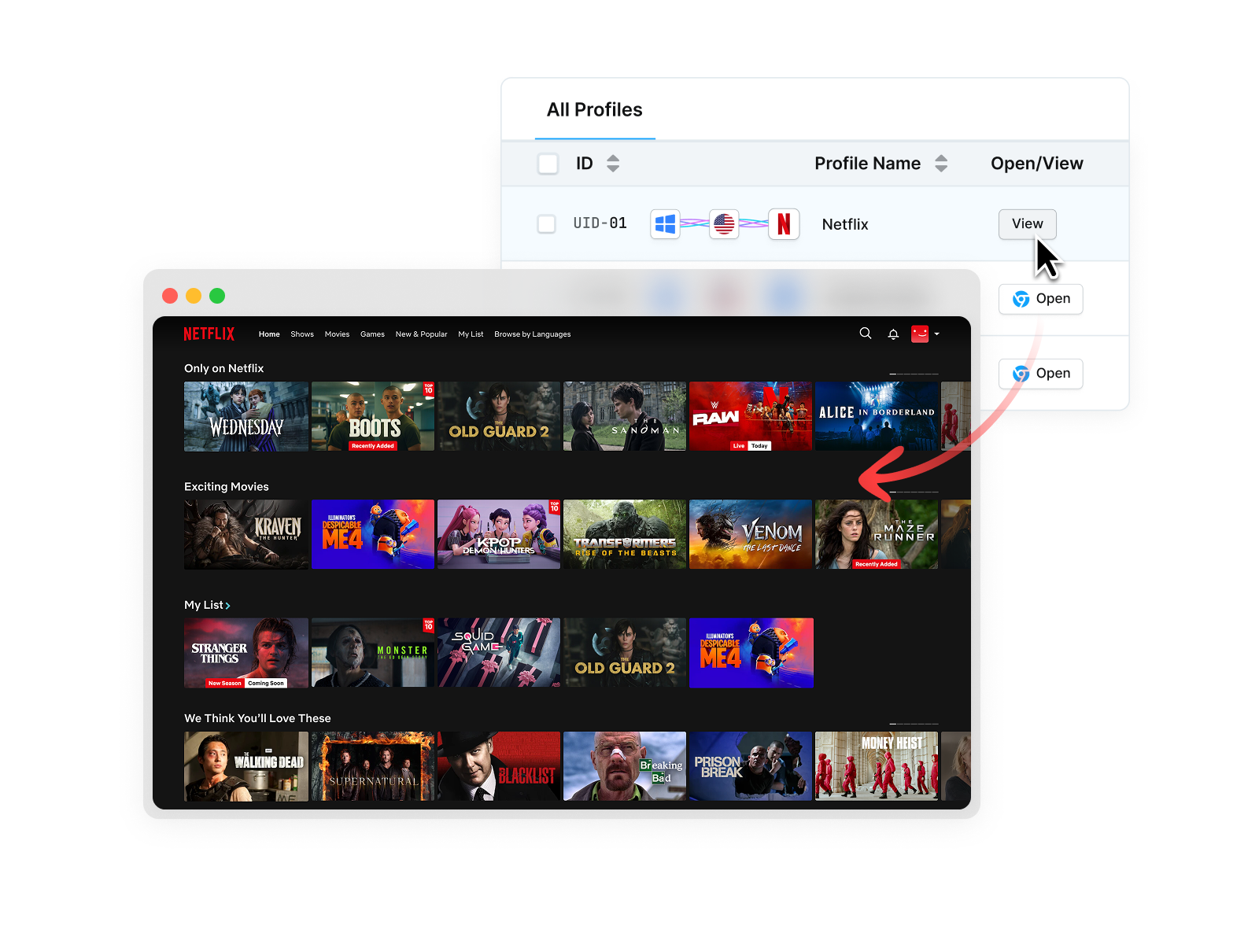Click the carousel progress indicator above Only on Netflix

(x=914, y=374)
